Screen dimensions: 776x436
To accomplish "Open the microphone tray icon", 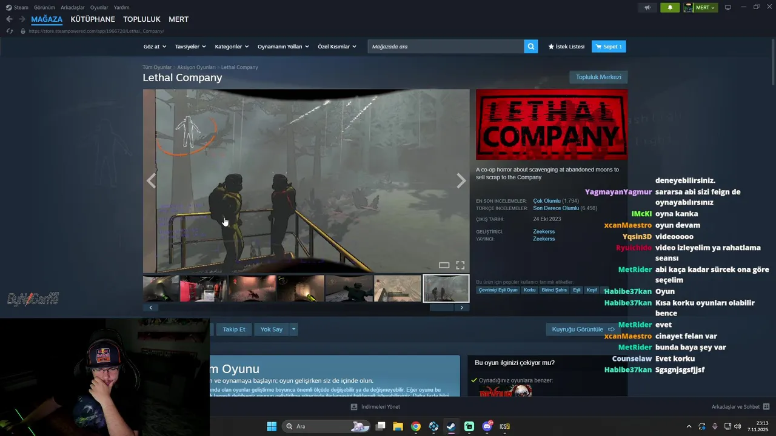I will (715, 426).
